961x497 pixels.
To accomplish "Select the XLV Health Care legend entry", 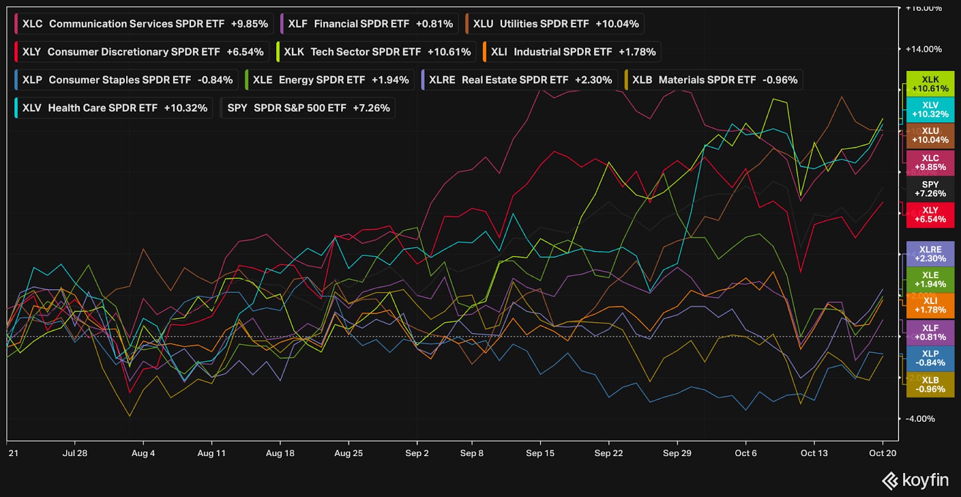I will tap(114, 108).
